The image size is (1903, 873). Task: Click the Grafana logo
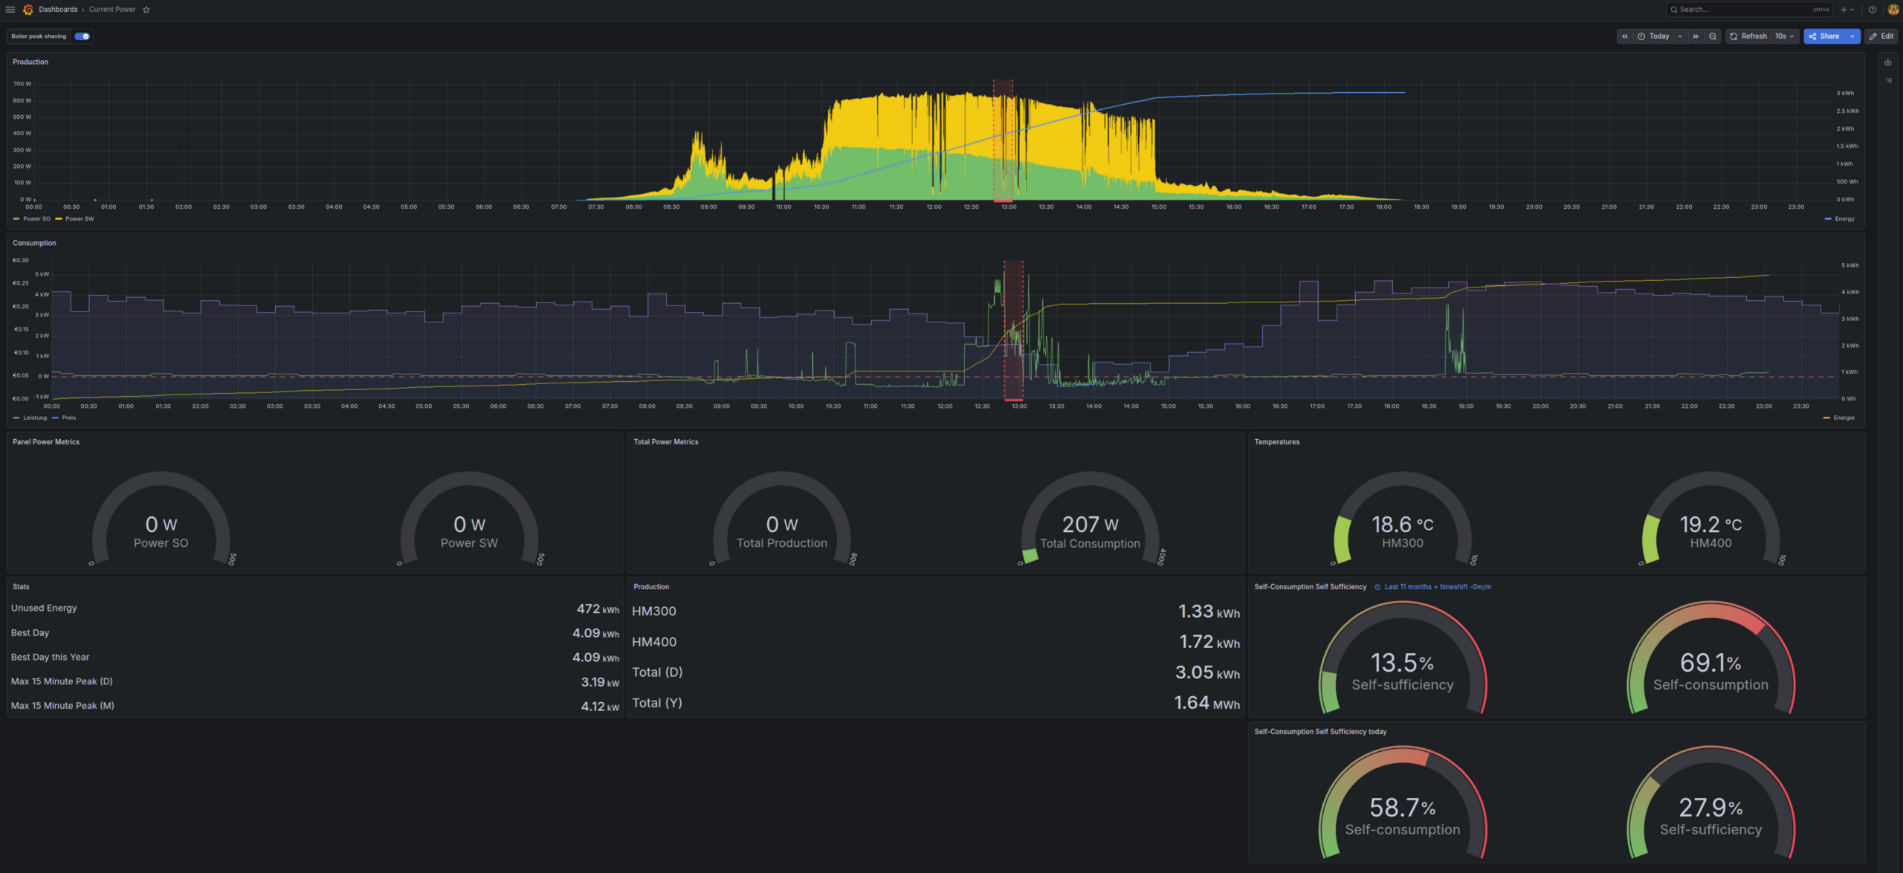(x=28, y=10)
